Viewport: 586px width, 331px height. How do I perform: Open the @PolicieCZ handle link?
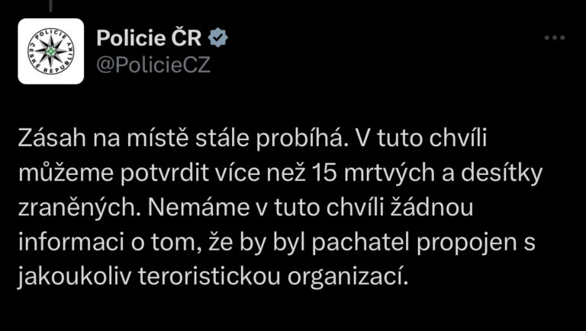[153, 65]
